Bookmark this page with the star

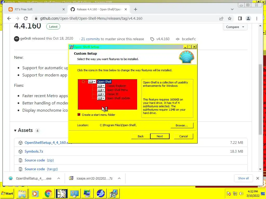pos(230,18)
